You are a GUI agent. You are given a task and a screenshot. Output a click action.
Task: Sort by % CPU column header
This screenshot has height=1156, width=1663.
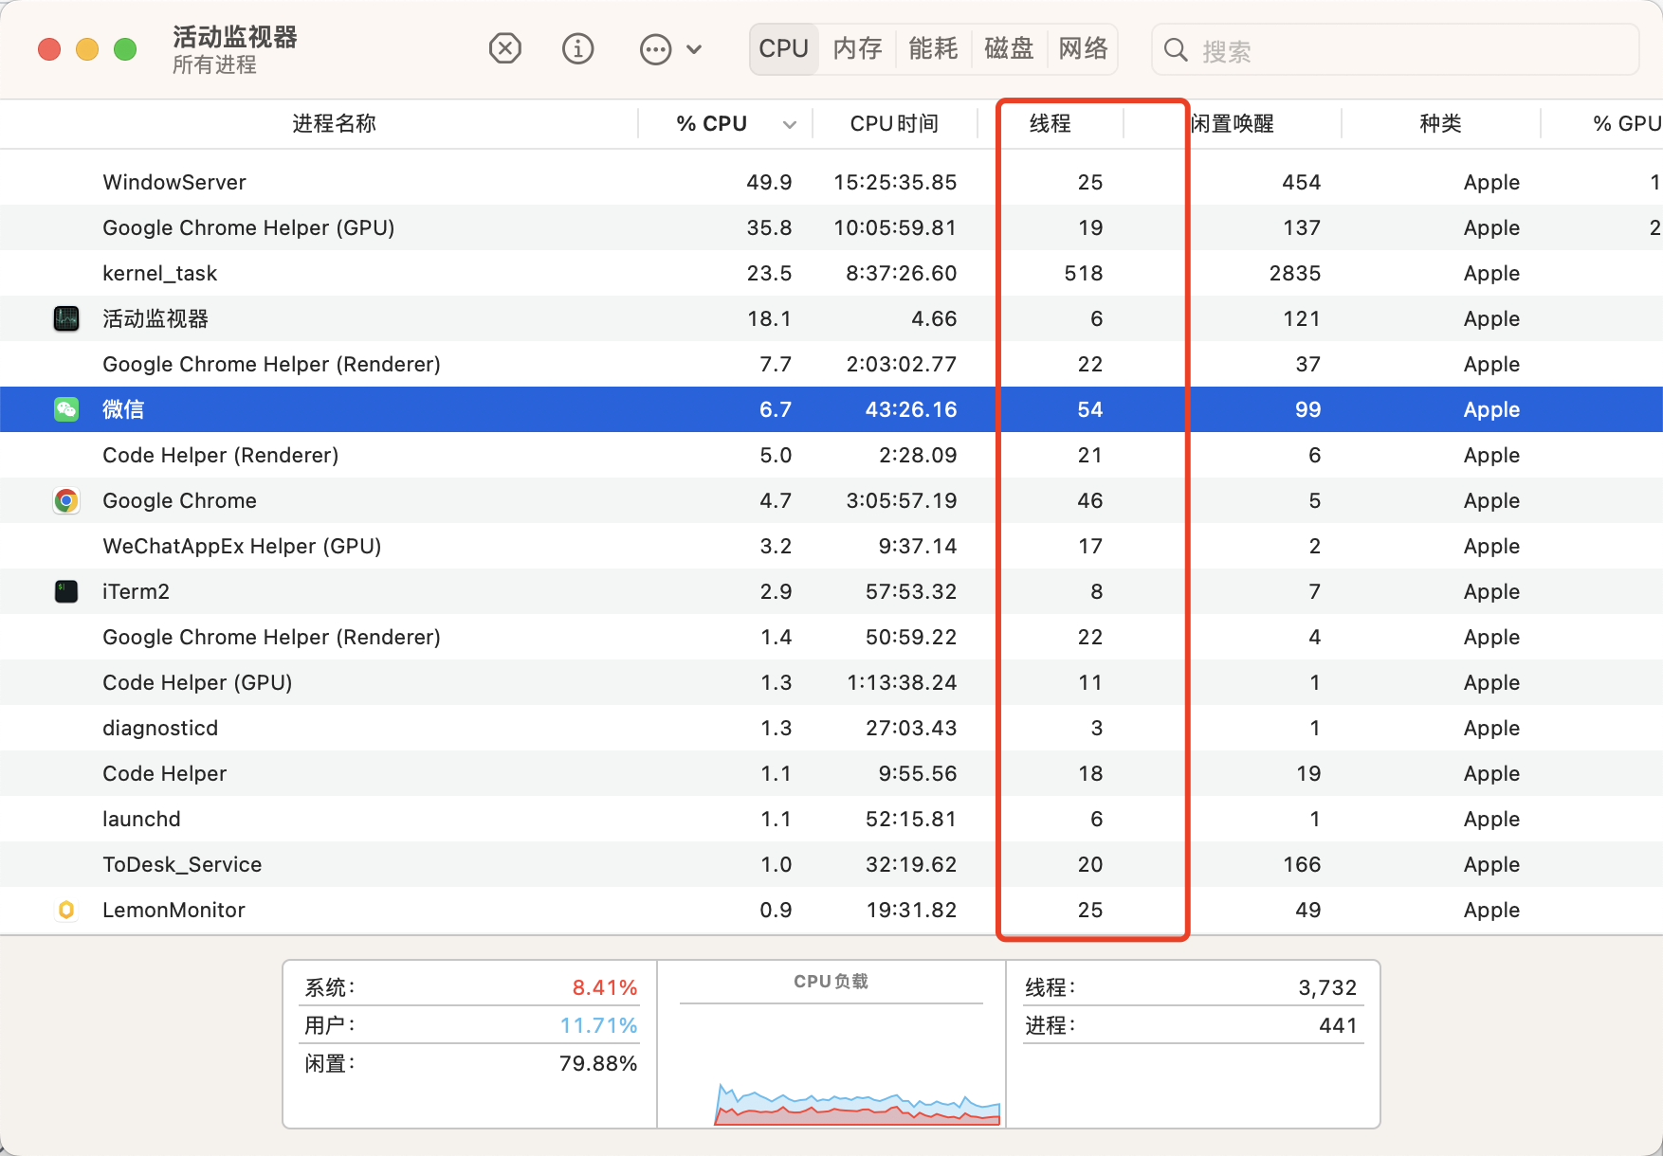[712, 123]
